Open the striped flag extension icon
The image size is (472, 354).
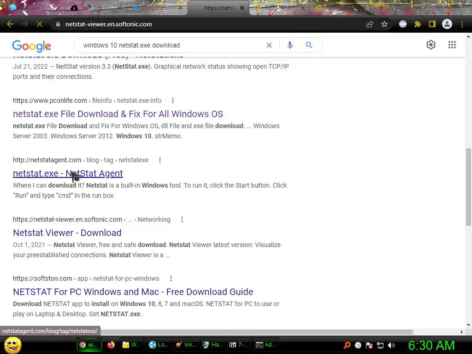(x=403, y=24)
